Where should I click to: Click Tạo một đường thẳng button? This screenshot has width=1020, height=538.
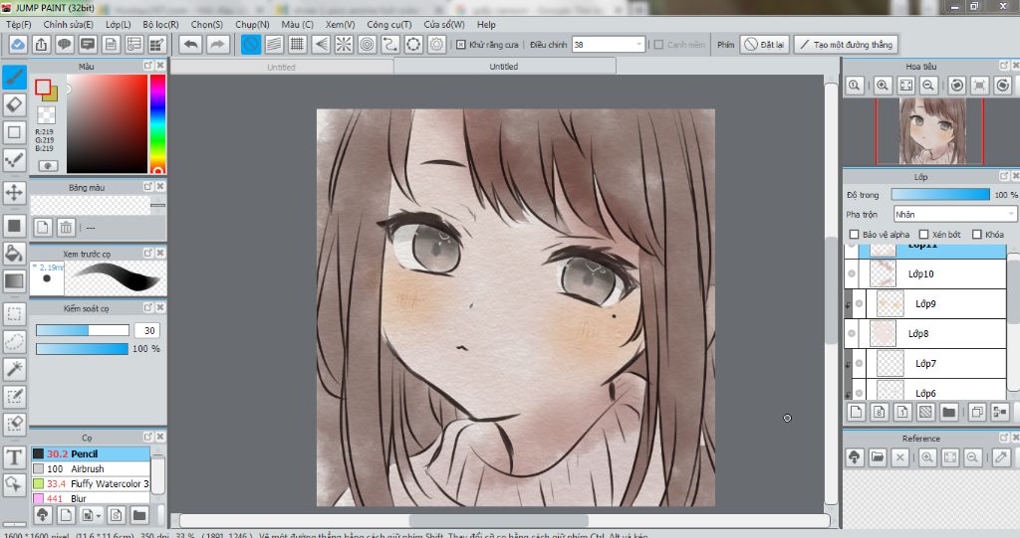click(846, 45)
